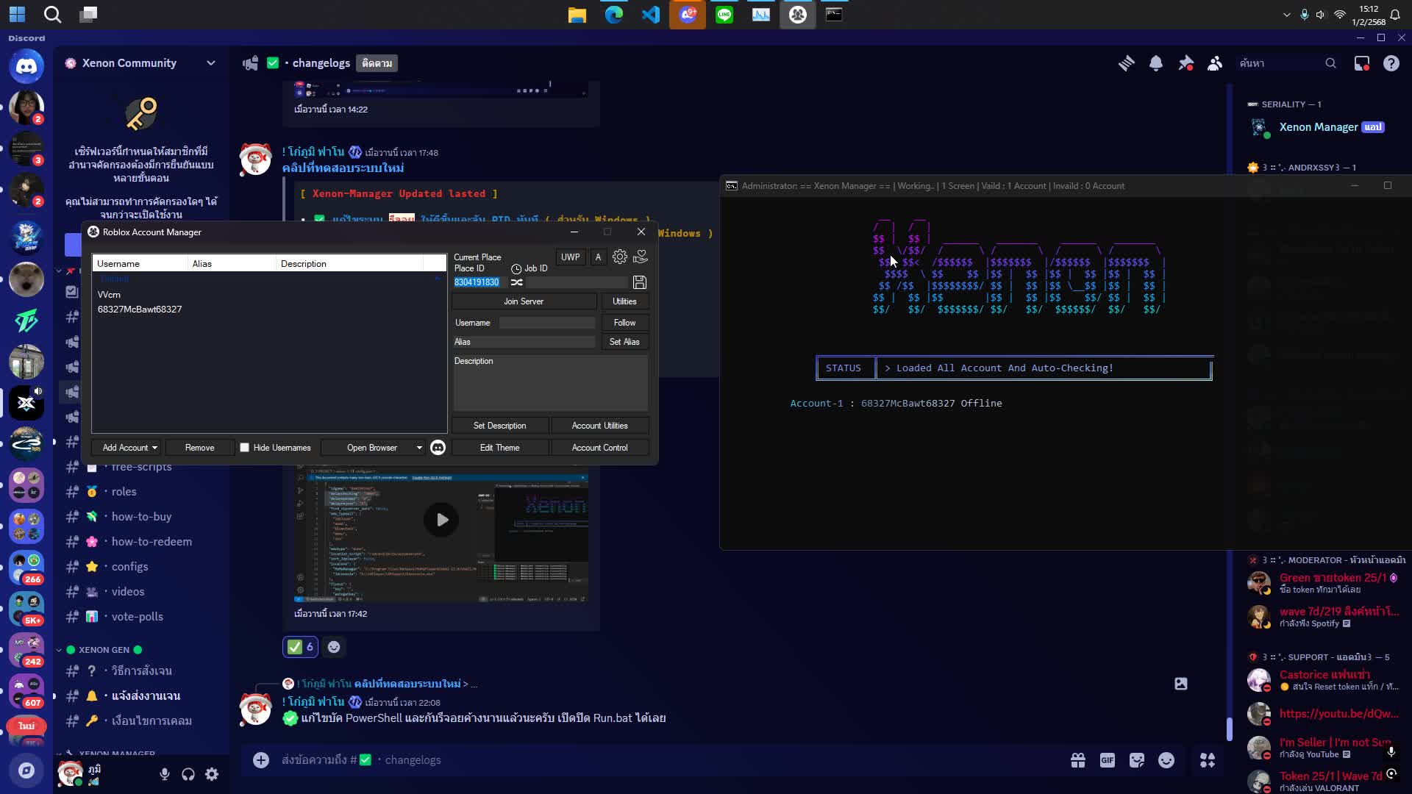Click the Follow button

(624, 322)
